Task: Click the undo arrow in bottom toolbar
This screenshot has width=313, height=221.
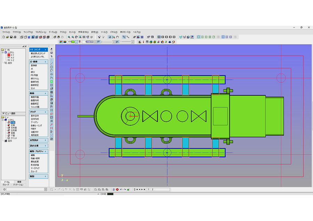Action: [121, 189]
